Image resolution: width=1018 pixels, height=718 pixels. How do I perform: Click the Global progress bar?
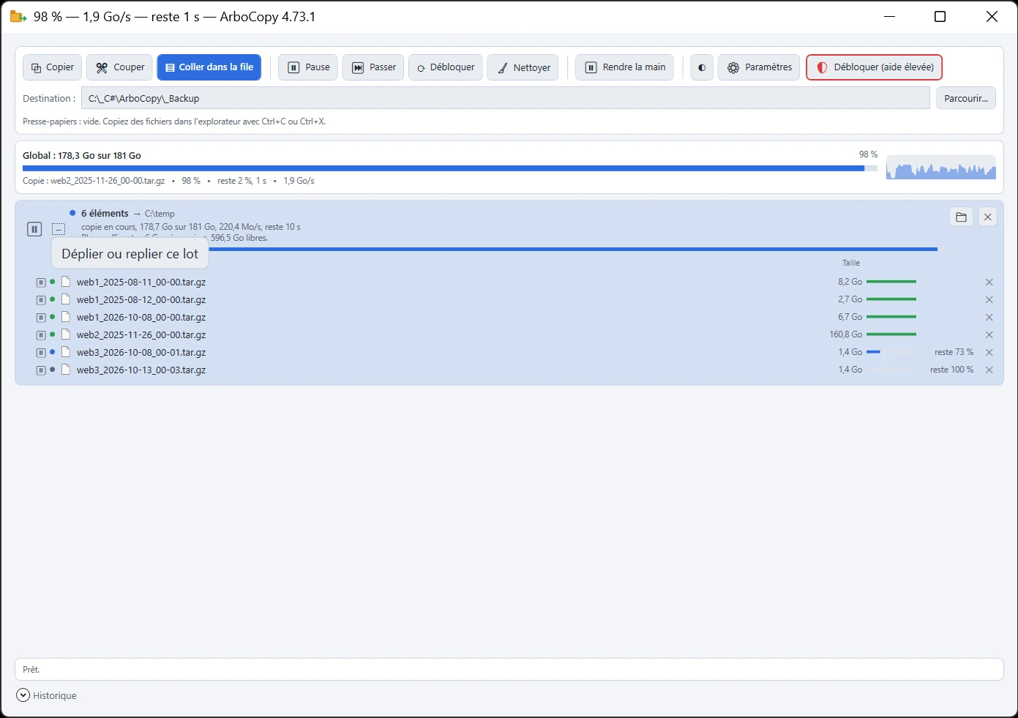click(450, 168)
